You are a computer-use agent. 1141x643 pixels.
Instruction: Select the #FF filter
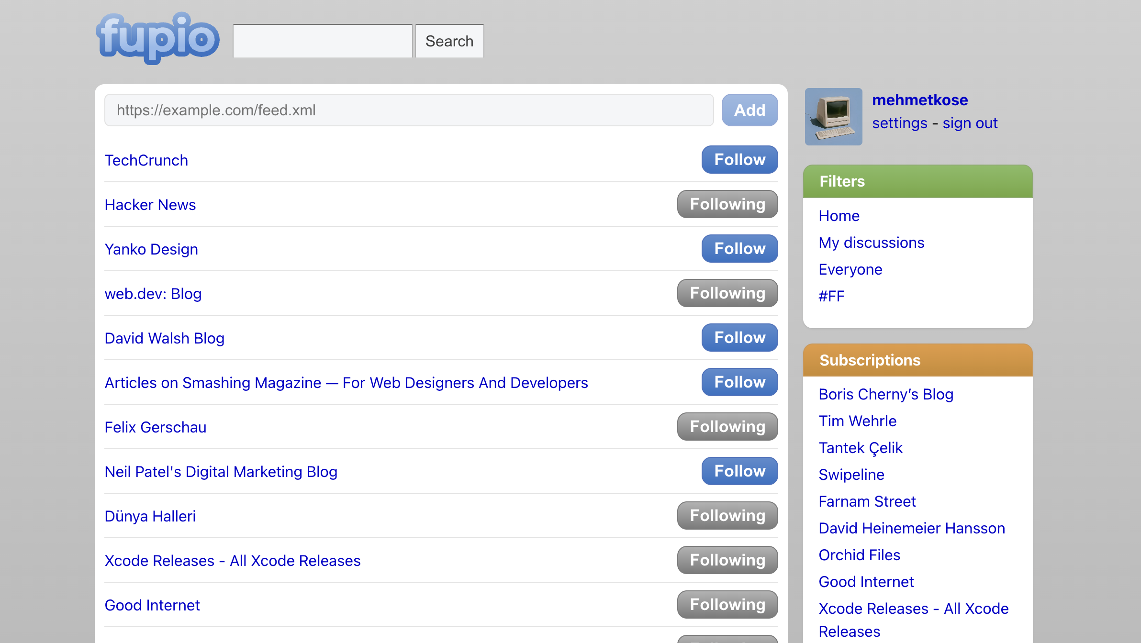coord(831,296)
